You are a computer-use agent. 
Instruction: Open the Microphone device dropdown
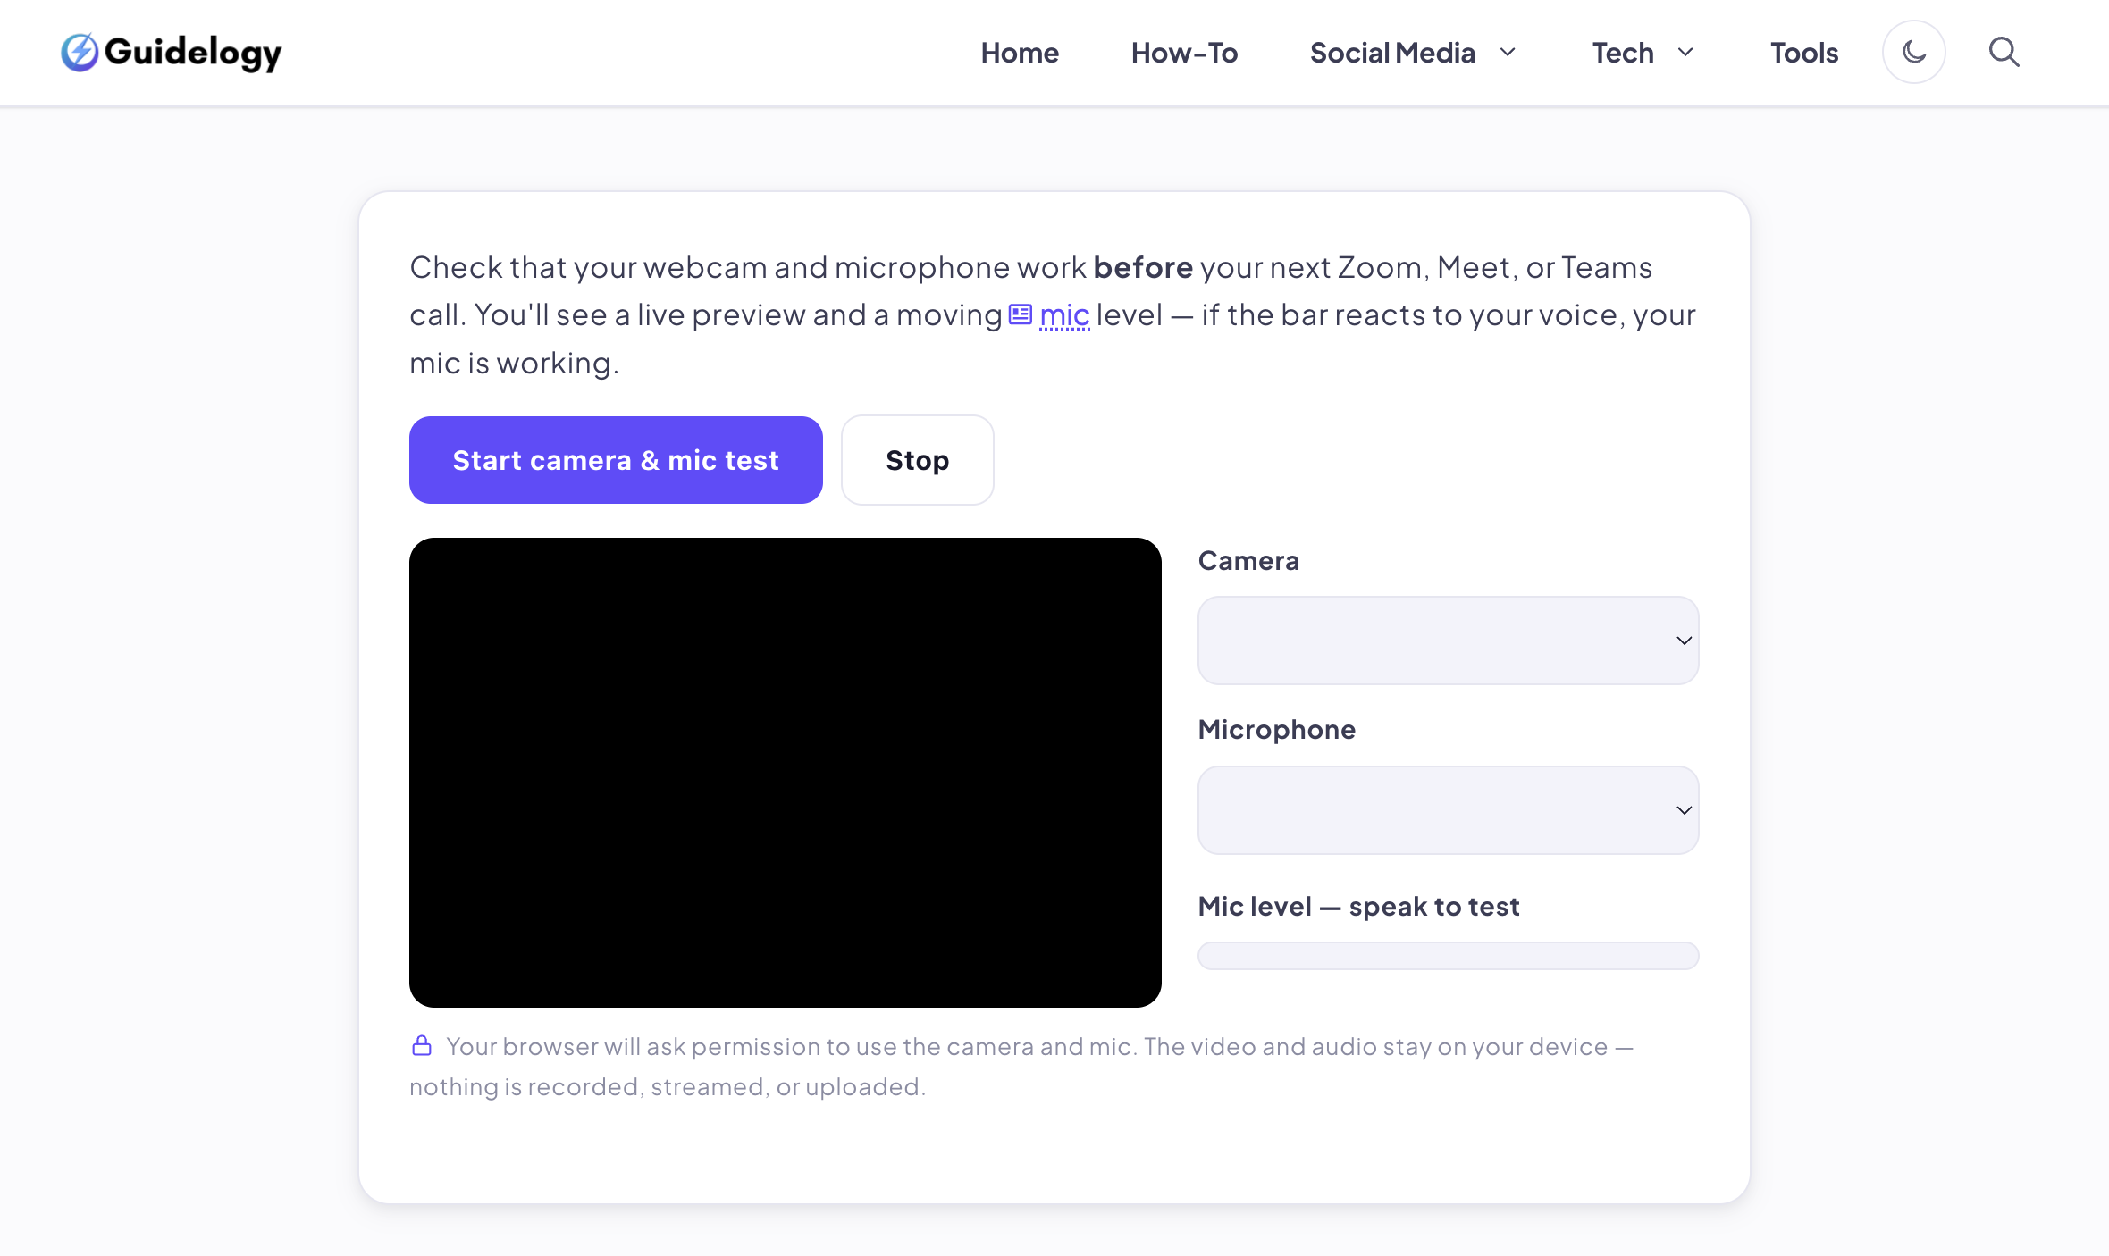[x=1448, y=810]
